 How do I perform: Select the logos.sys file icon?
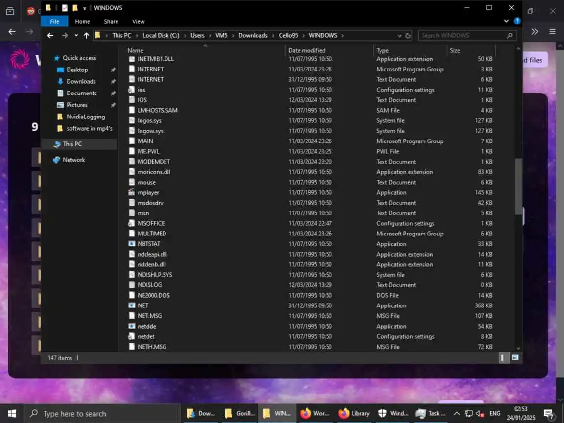132,120
